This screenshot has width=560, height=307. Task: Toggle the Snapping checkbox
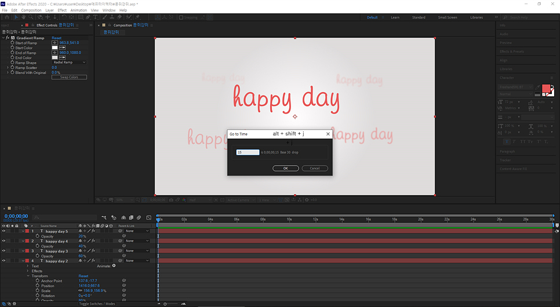(181, 17)
